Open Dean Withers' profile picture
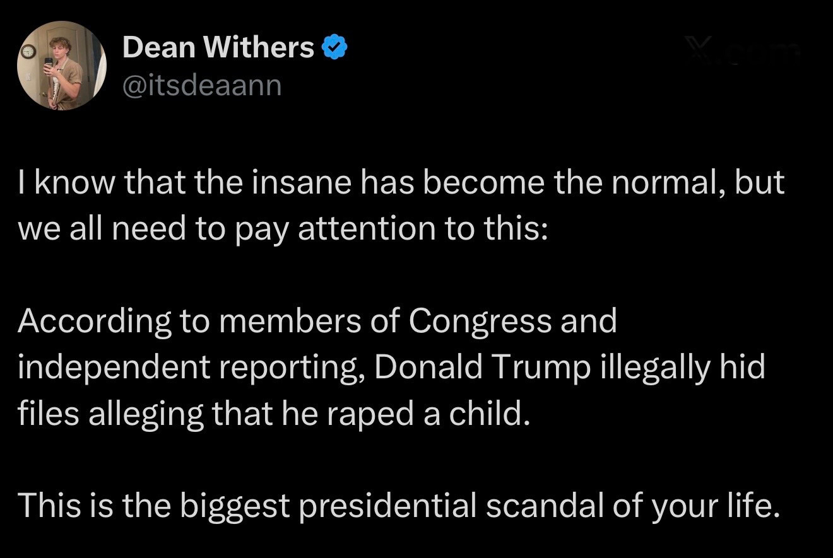This screenshot has width=833, height=558. click(x=61, y=66)
